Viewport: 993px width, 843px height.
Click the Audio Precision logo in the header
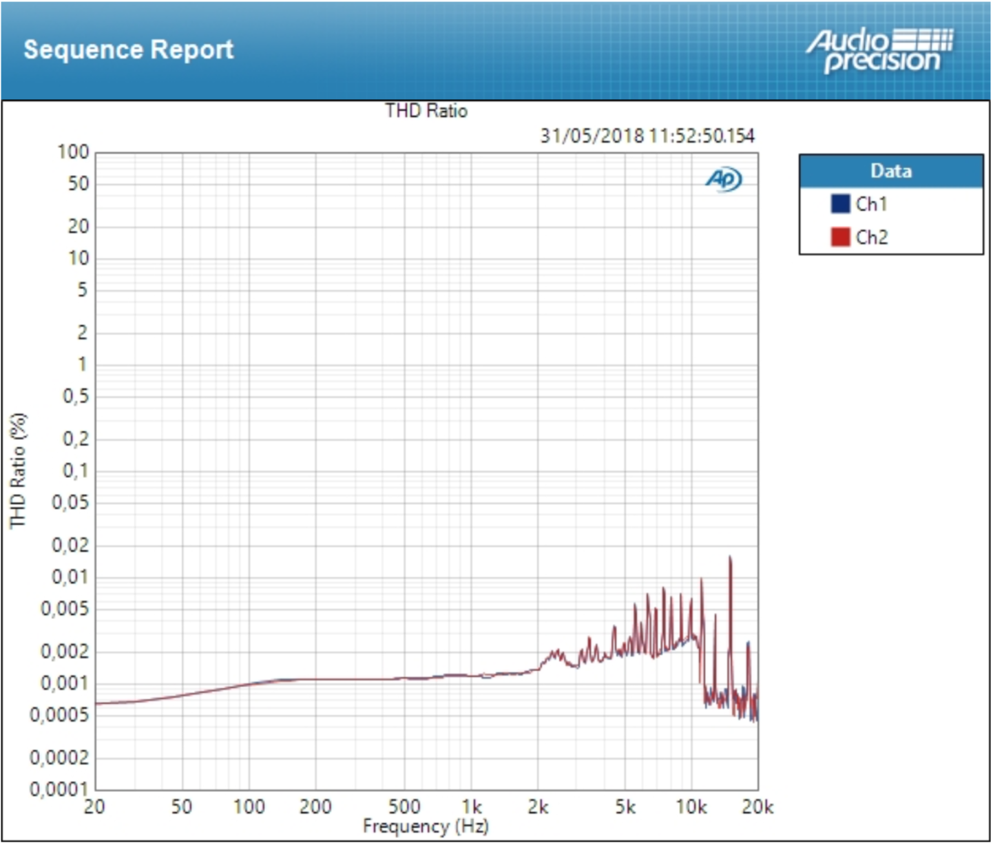(x=879, y=50)
